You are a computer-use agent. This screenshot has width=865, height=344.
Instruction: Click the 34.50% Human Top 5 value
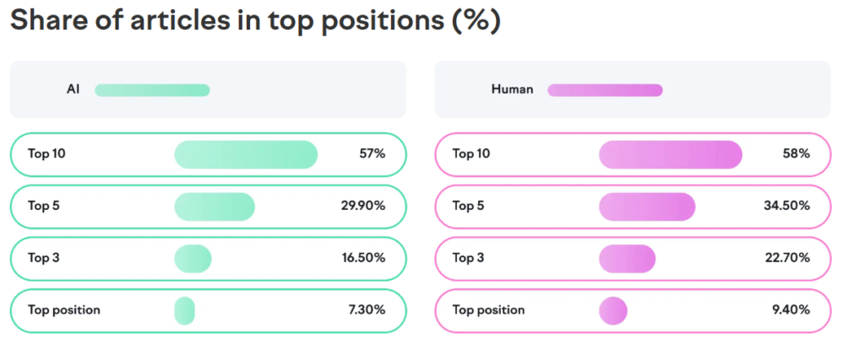click(787, 207)
